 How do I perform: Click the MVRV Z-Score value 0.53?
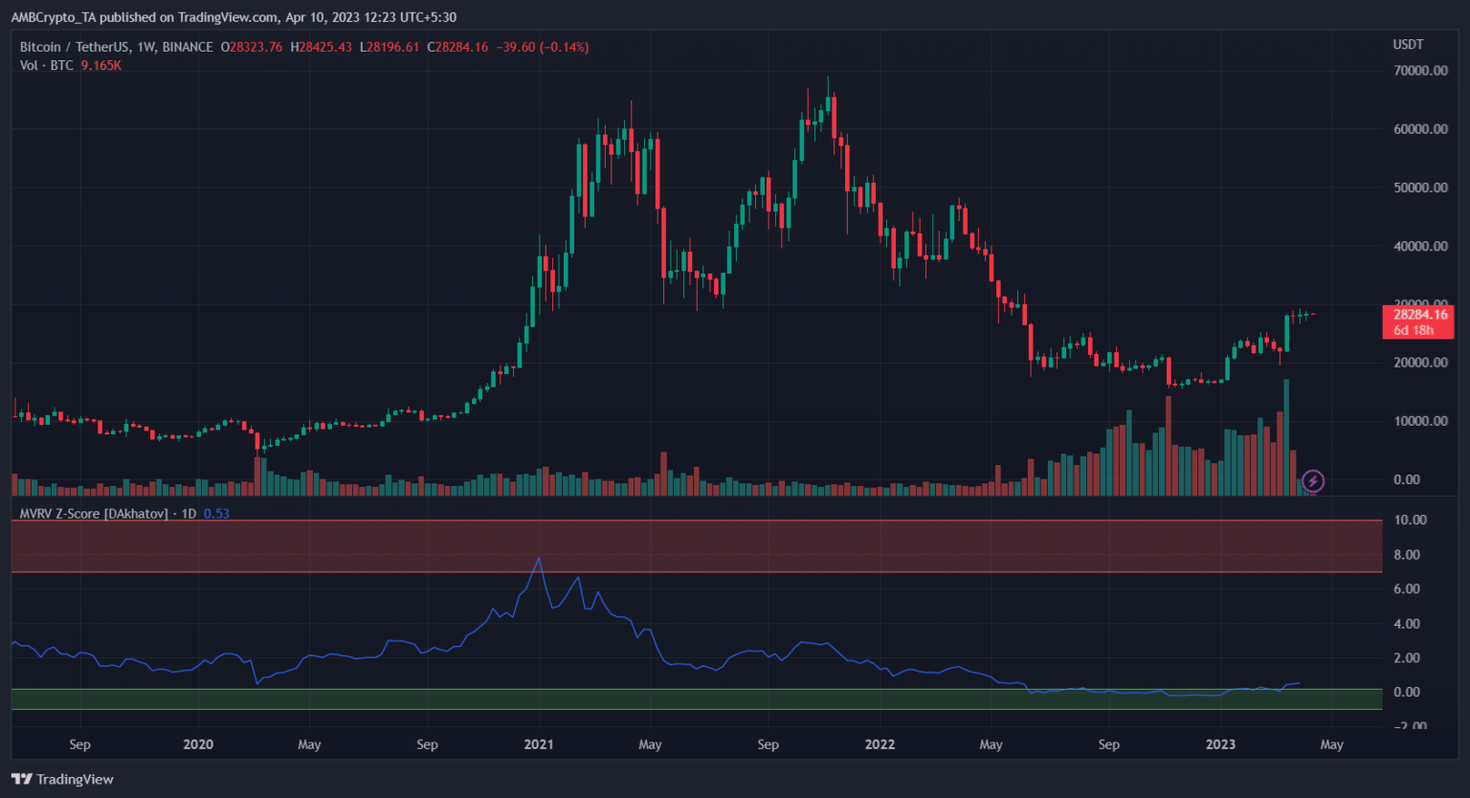[216, 514]
